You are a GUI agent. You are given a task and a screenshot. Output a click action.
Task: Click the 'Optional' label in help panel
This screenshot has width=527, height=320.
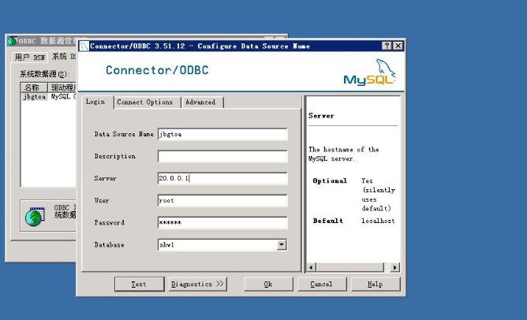[330, 180]
